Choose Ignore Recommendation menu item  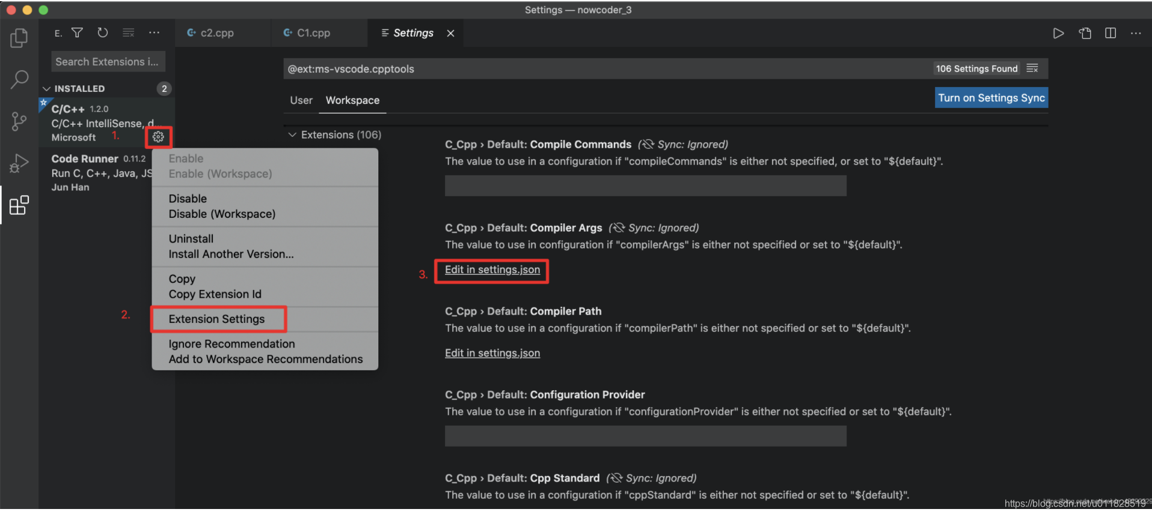click(x=231, y=343)
